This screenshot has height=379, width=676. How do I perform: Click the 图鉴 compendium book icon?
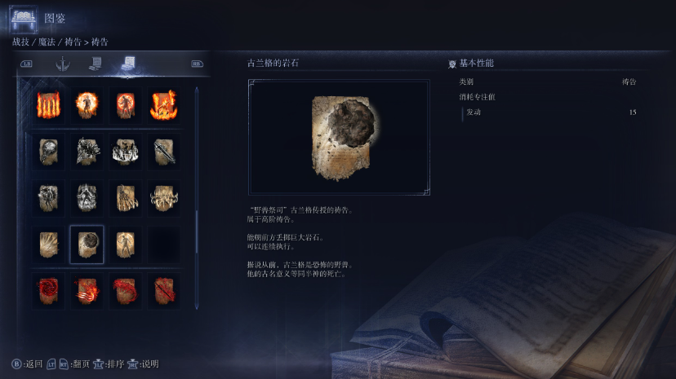(x=24, y=19)
